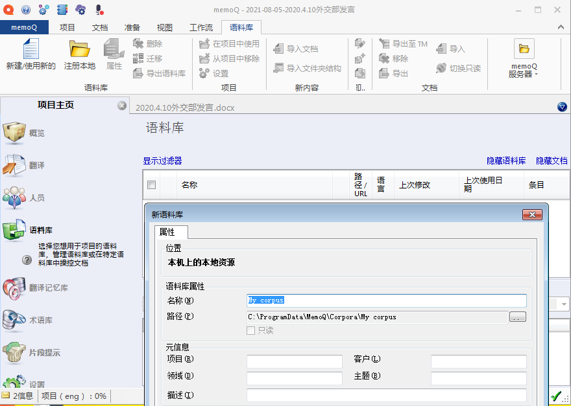The height and width of the screenshot is (406, 571).
Task: Click Import folder structure (导入文件夹结构)
Action: coord(308,68)
